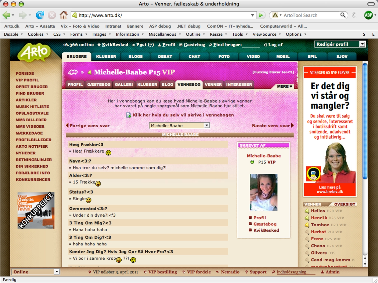Click VIP bestilling in the bottom bar

tap(162, 272)
